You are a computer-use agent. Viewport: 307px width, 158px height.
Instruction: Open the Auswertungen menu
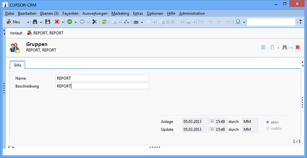pyautogui.click(x=95, y=13)
